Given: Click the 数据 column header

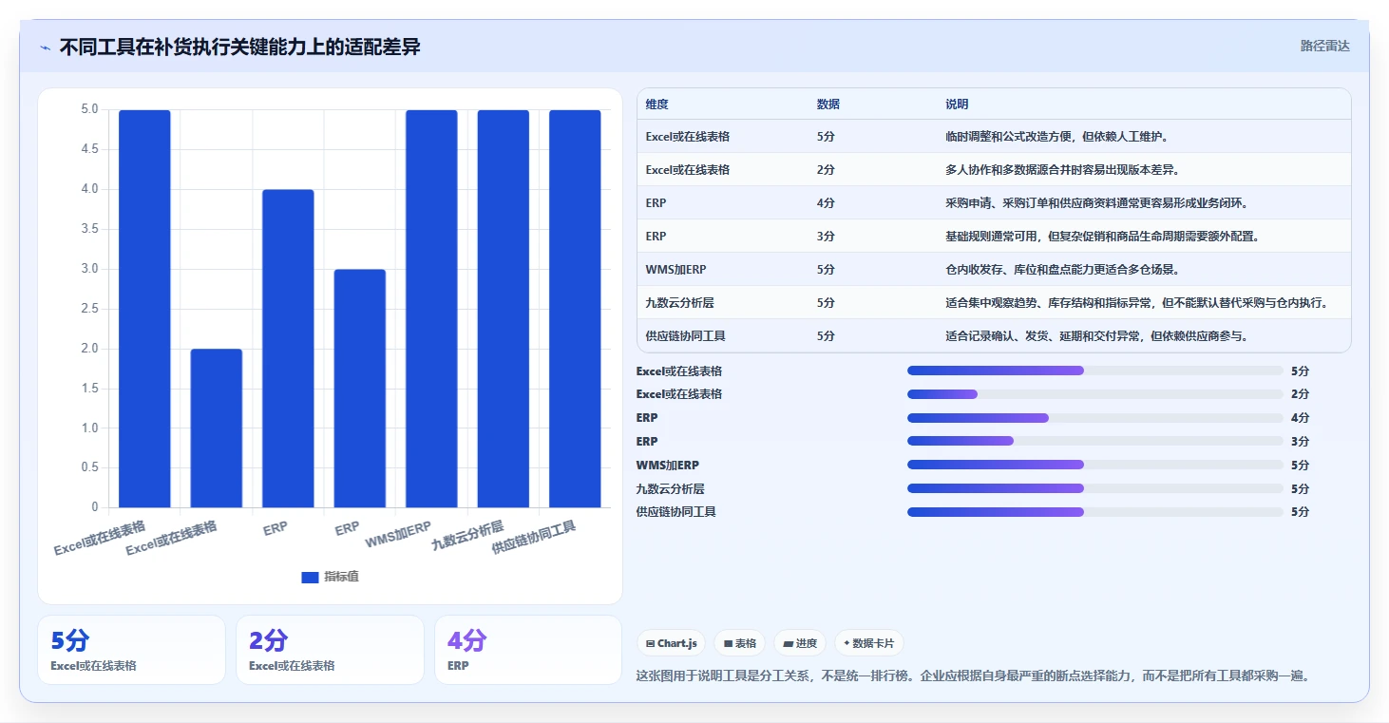Looking at the screenshot, I should click(828, 105).
